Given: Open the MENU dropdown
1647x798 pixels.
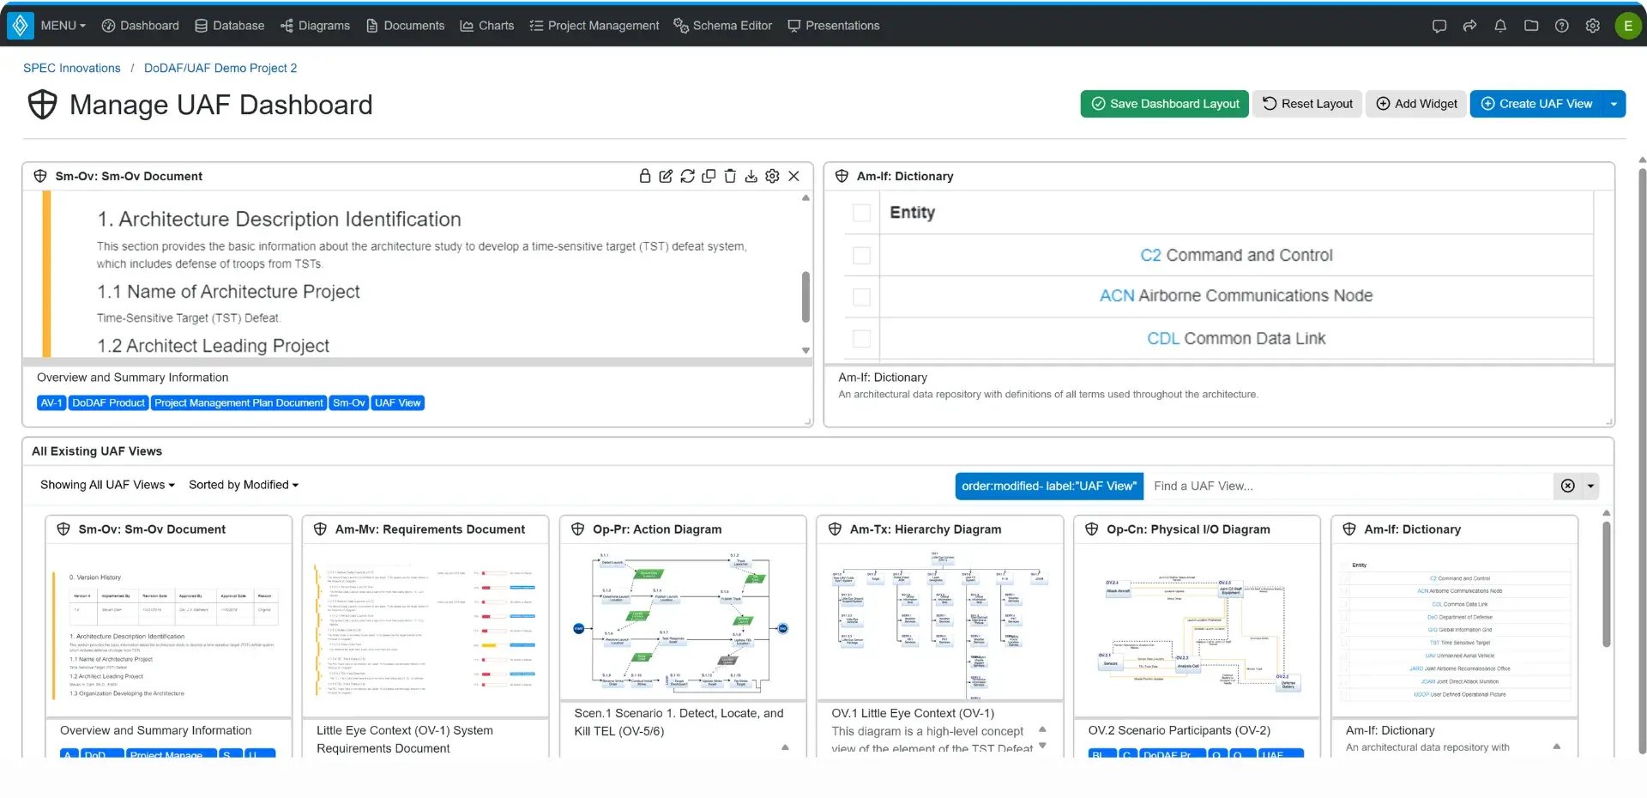Looking at the screenshot, I should 63,26.
